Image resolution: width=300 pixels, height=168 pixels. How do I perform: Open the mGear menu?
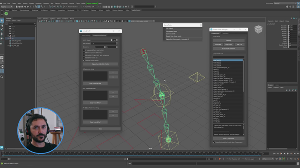(x=83, y=3)
